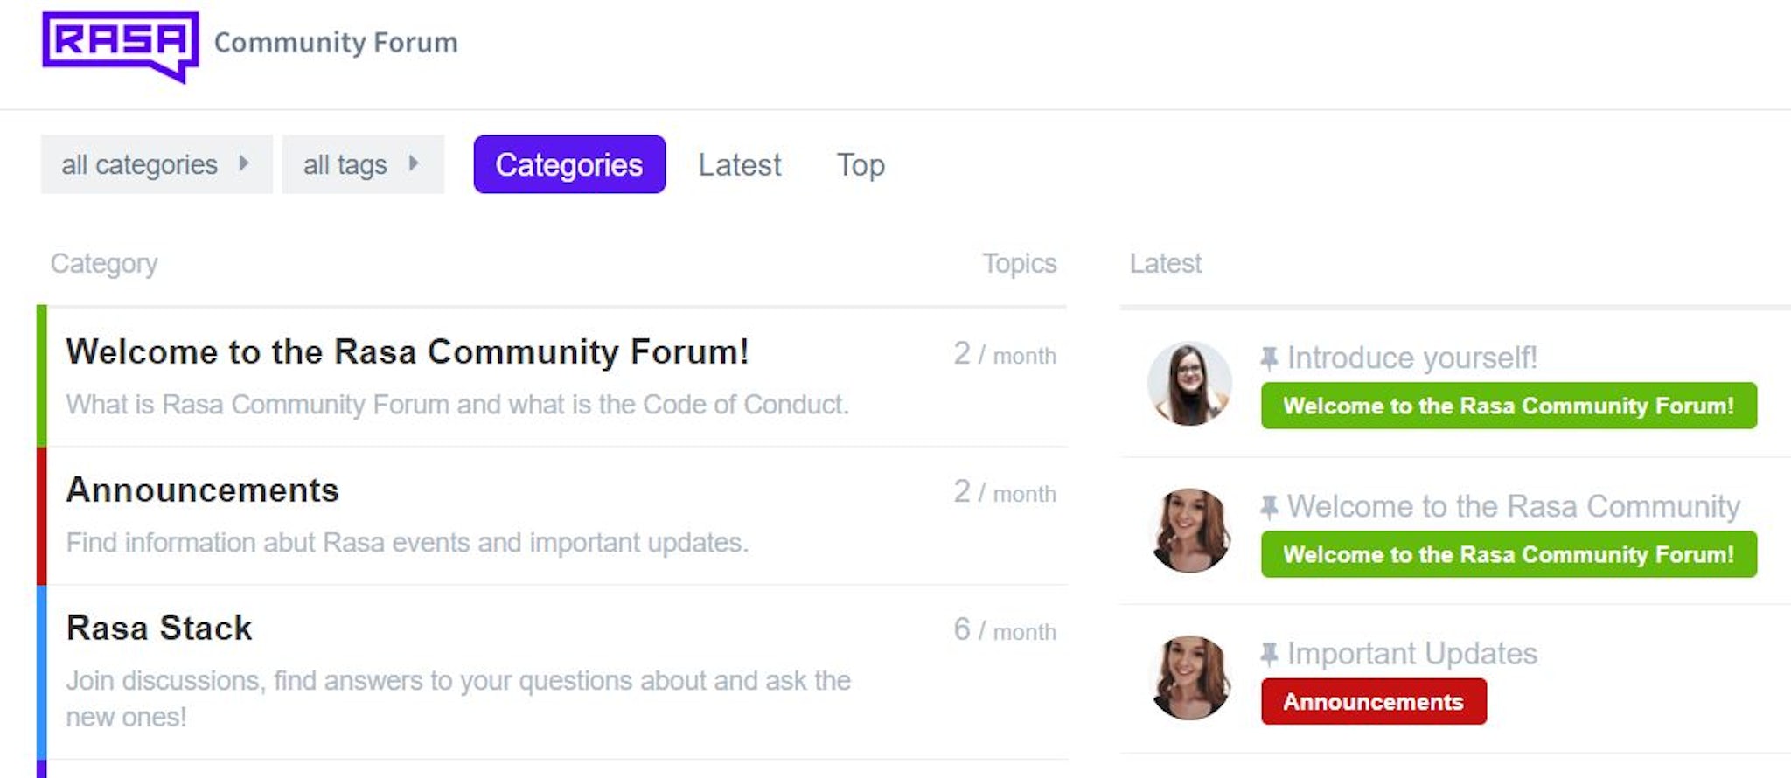Screen dimensions: 1791x778
Task: Open the Introduce yourself! topic
Action: pyautogui.click(x=1411, y=358)
